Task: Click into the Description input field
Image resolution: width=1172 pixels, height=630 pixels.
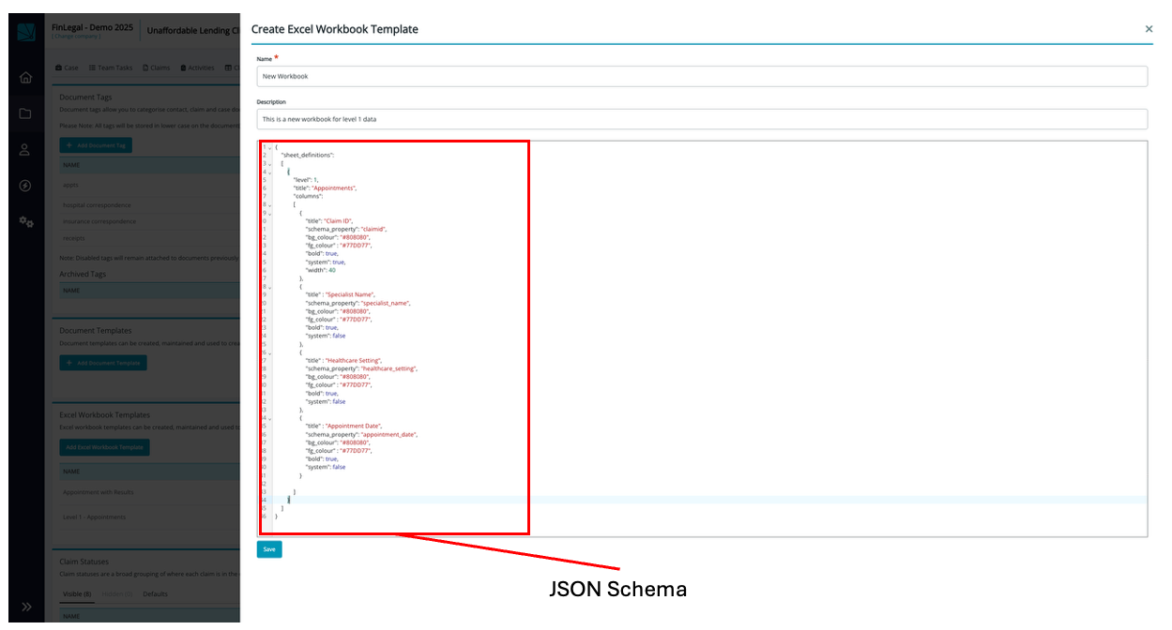Action: pos(701,119)
